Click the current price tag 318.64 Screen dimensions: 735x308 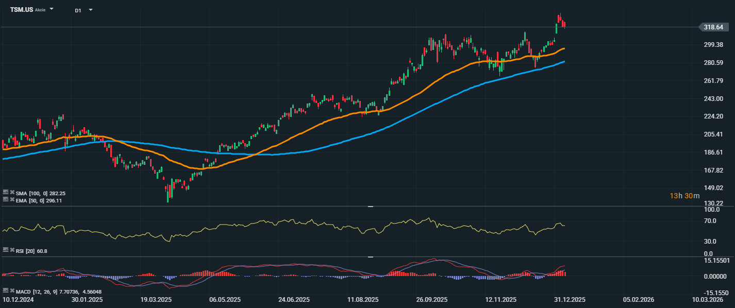(714, 27)
